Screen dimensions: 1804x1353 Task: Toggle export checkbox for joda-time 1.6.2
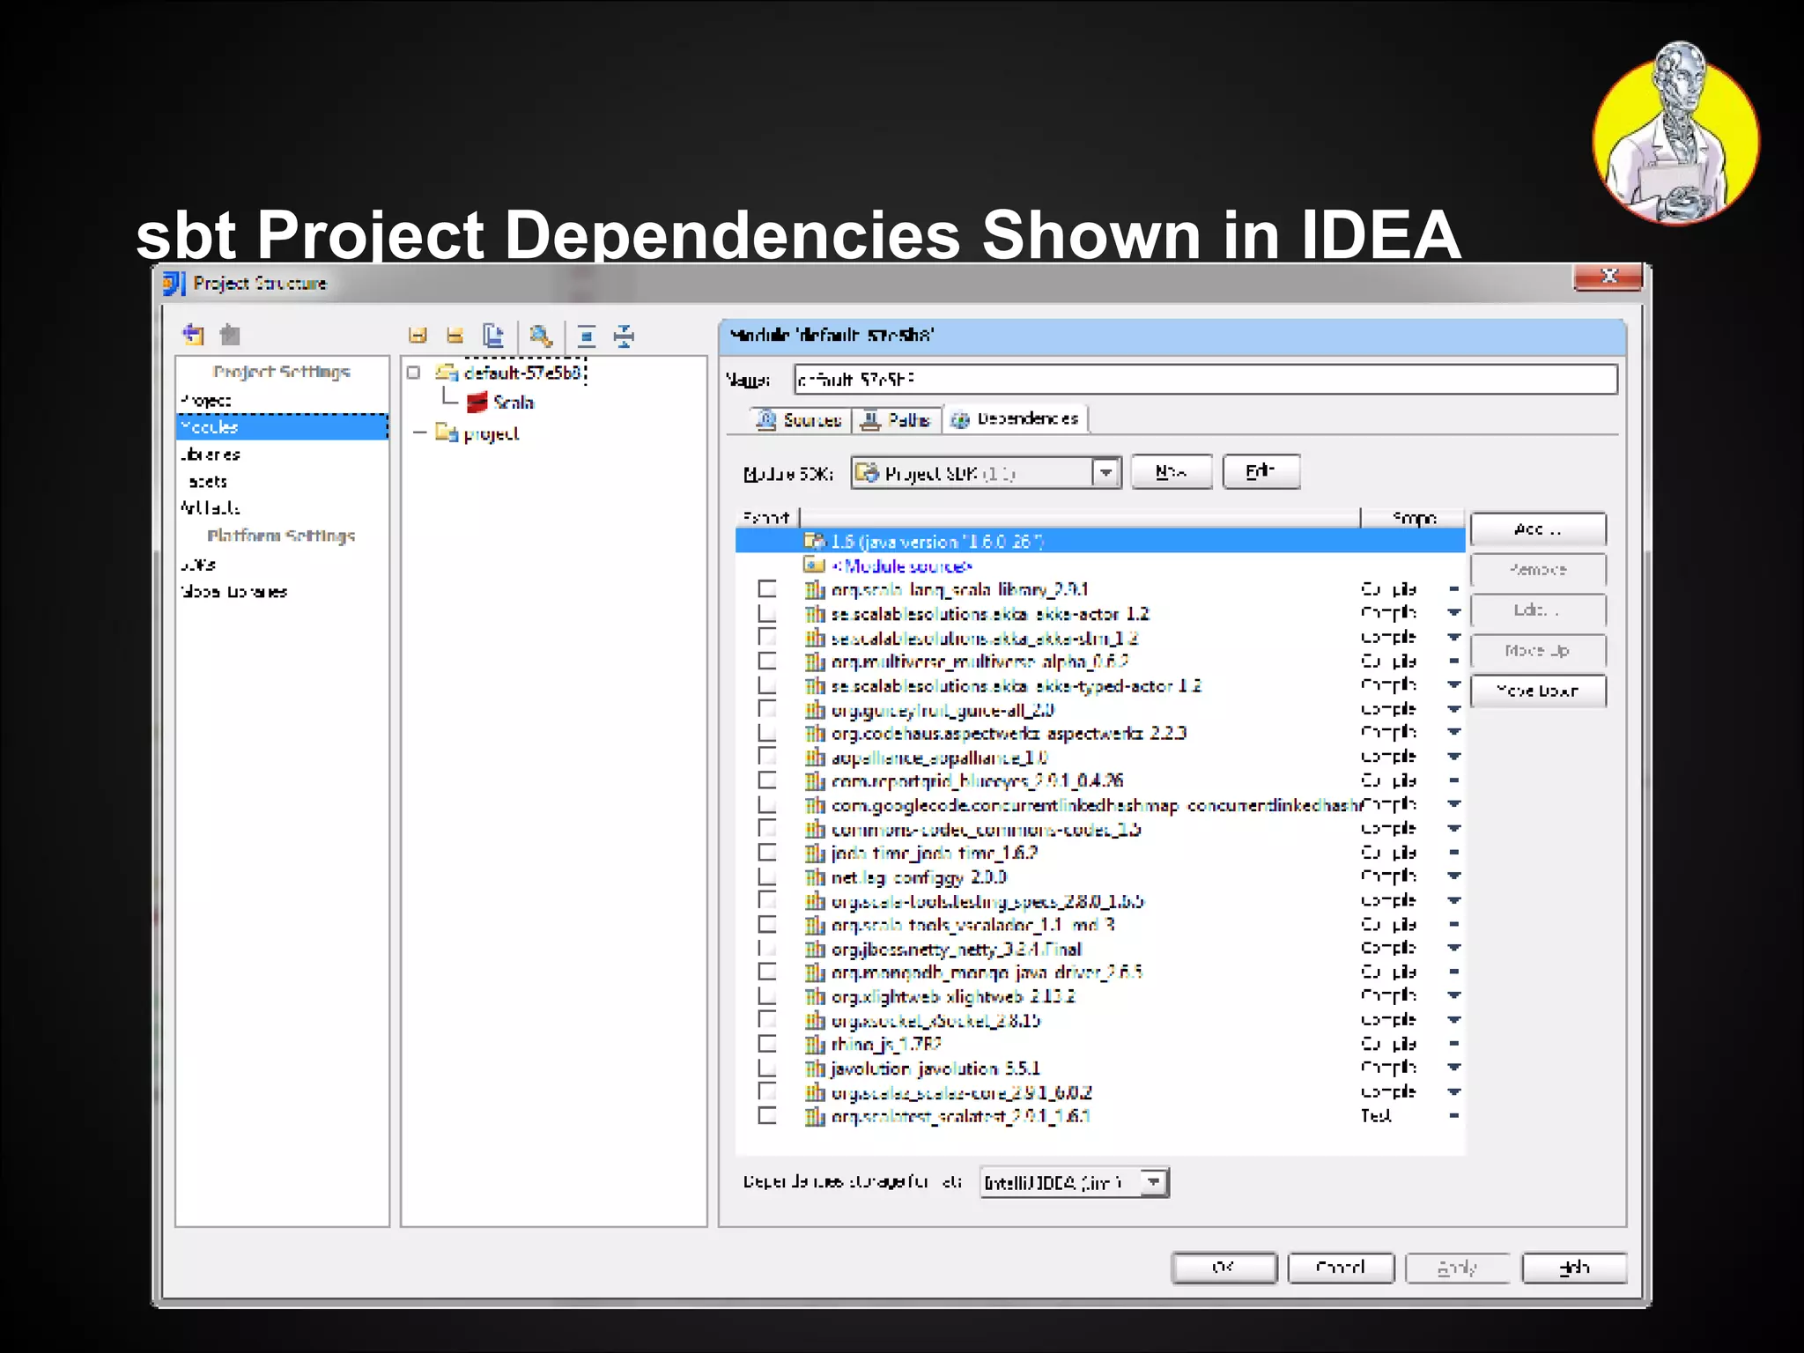(x=767, y=852)
